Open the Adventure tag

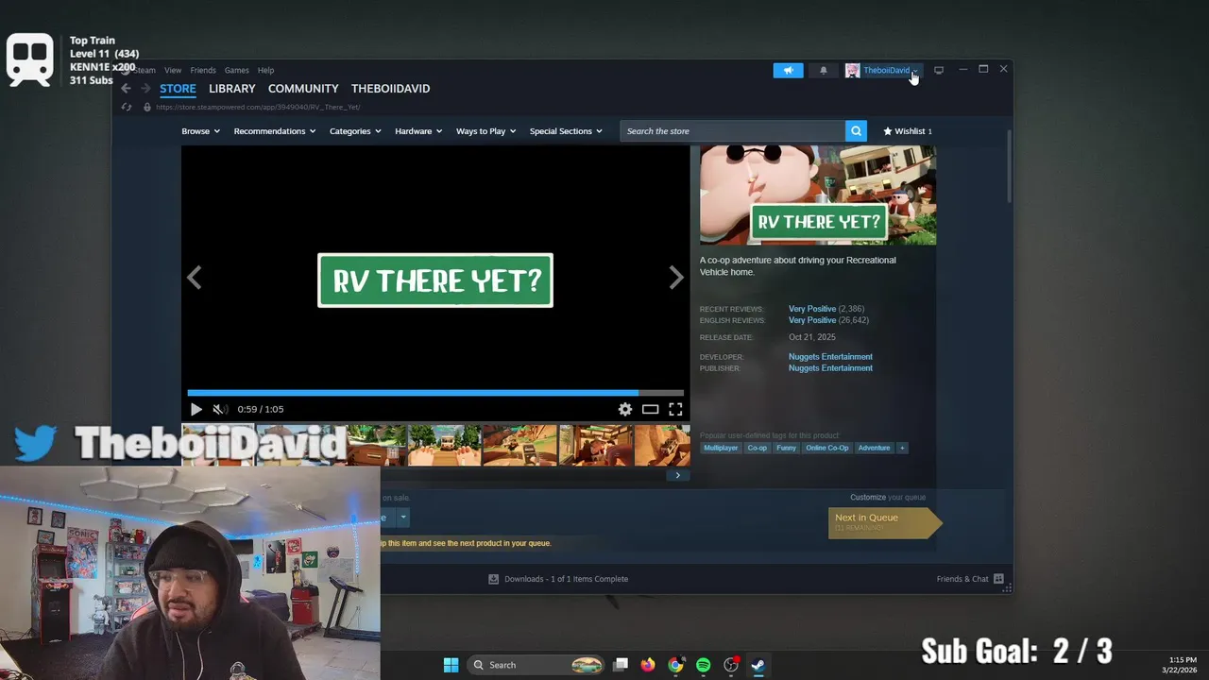click(874, 448)
